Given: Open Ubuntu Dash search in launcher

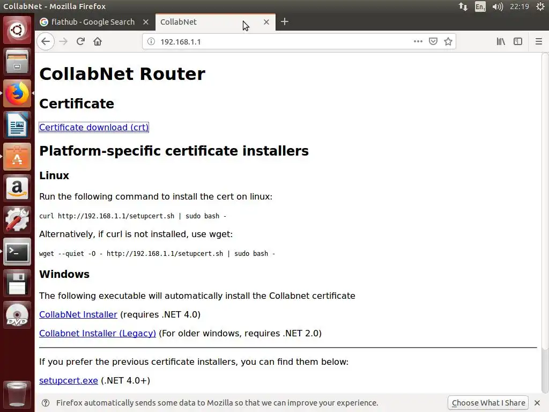Looking at the screenshot, I should pos(17,30).
